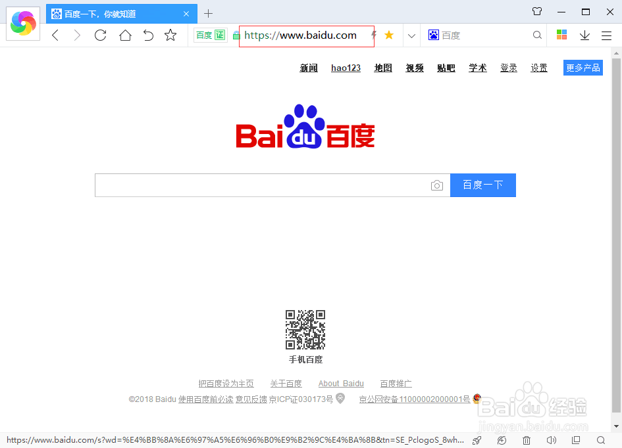Click the status bar zoom magnifier icon
The height and width of the screenshot is (448, 622).
[x=601, y=440]
